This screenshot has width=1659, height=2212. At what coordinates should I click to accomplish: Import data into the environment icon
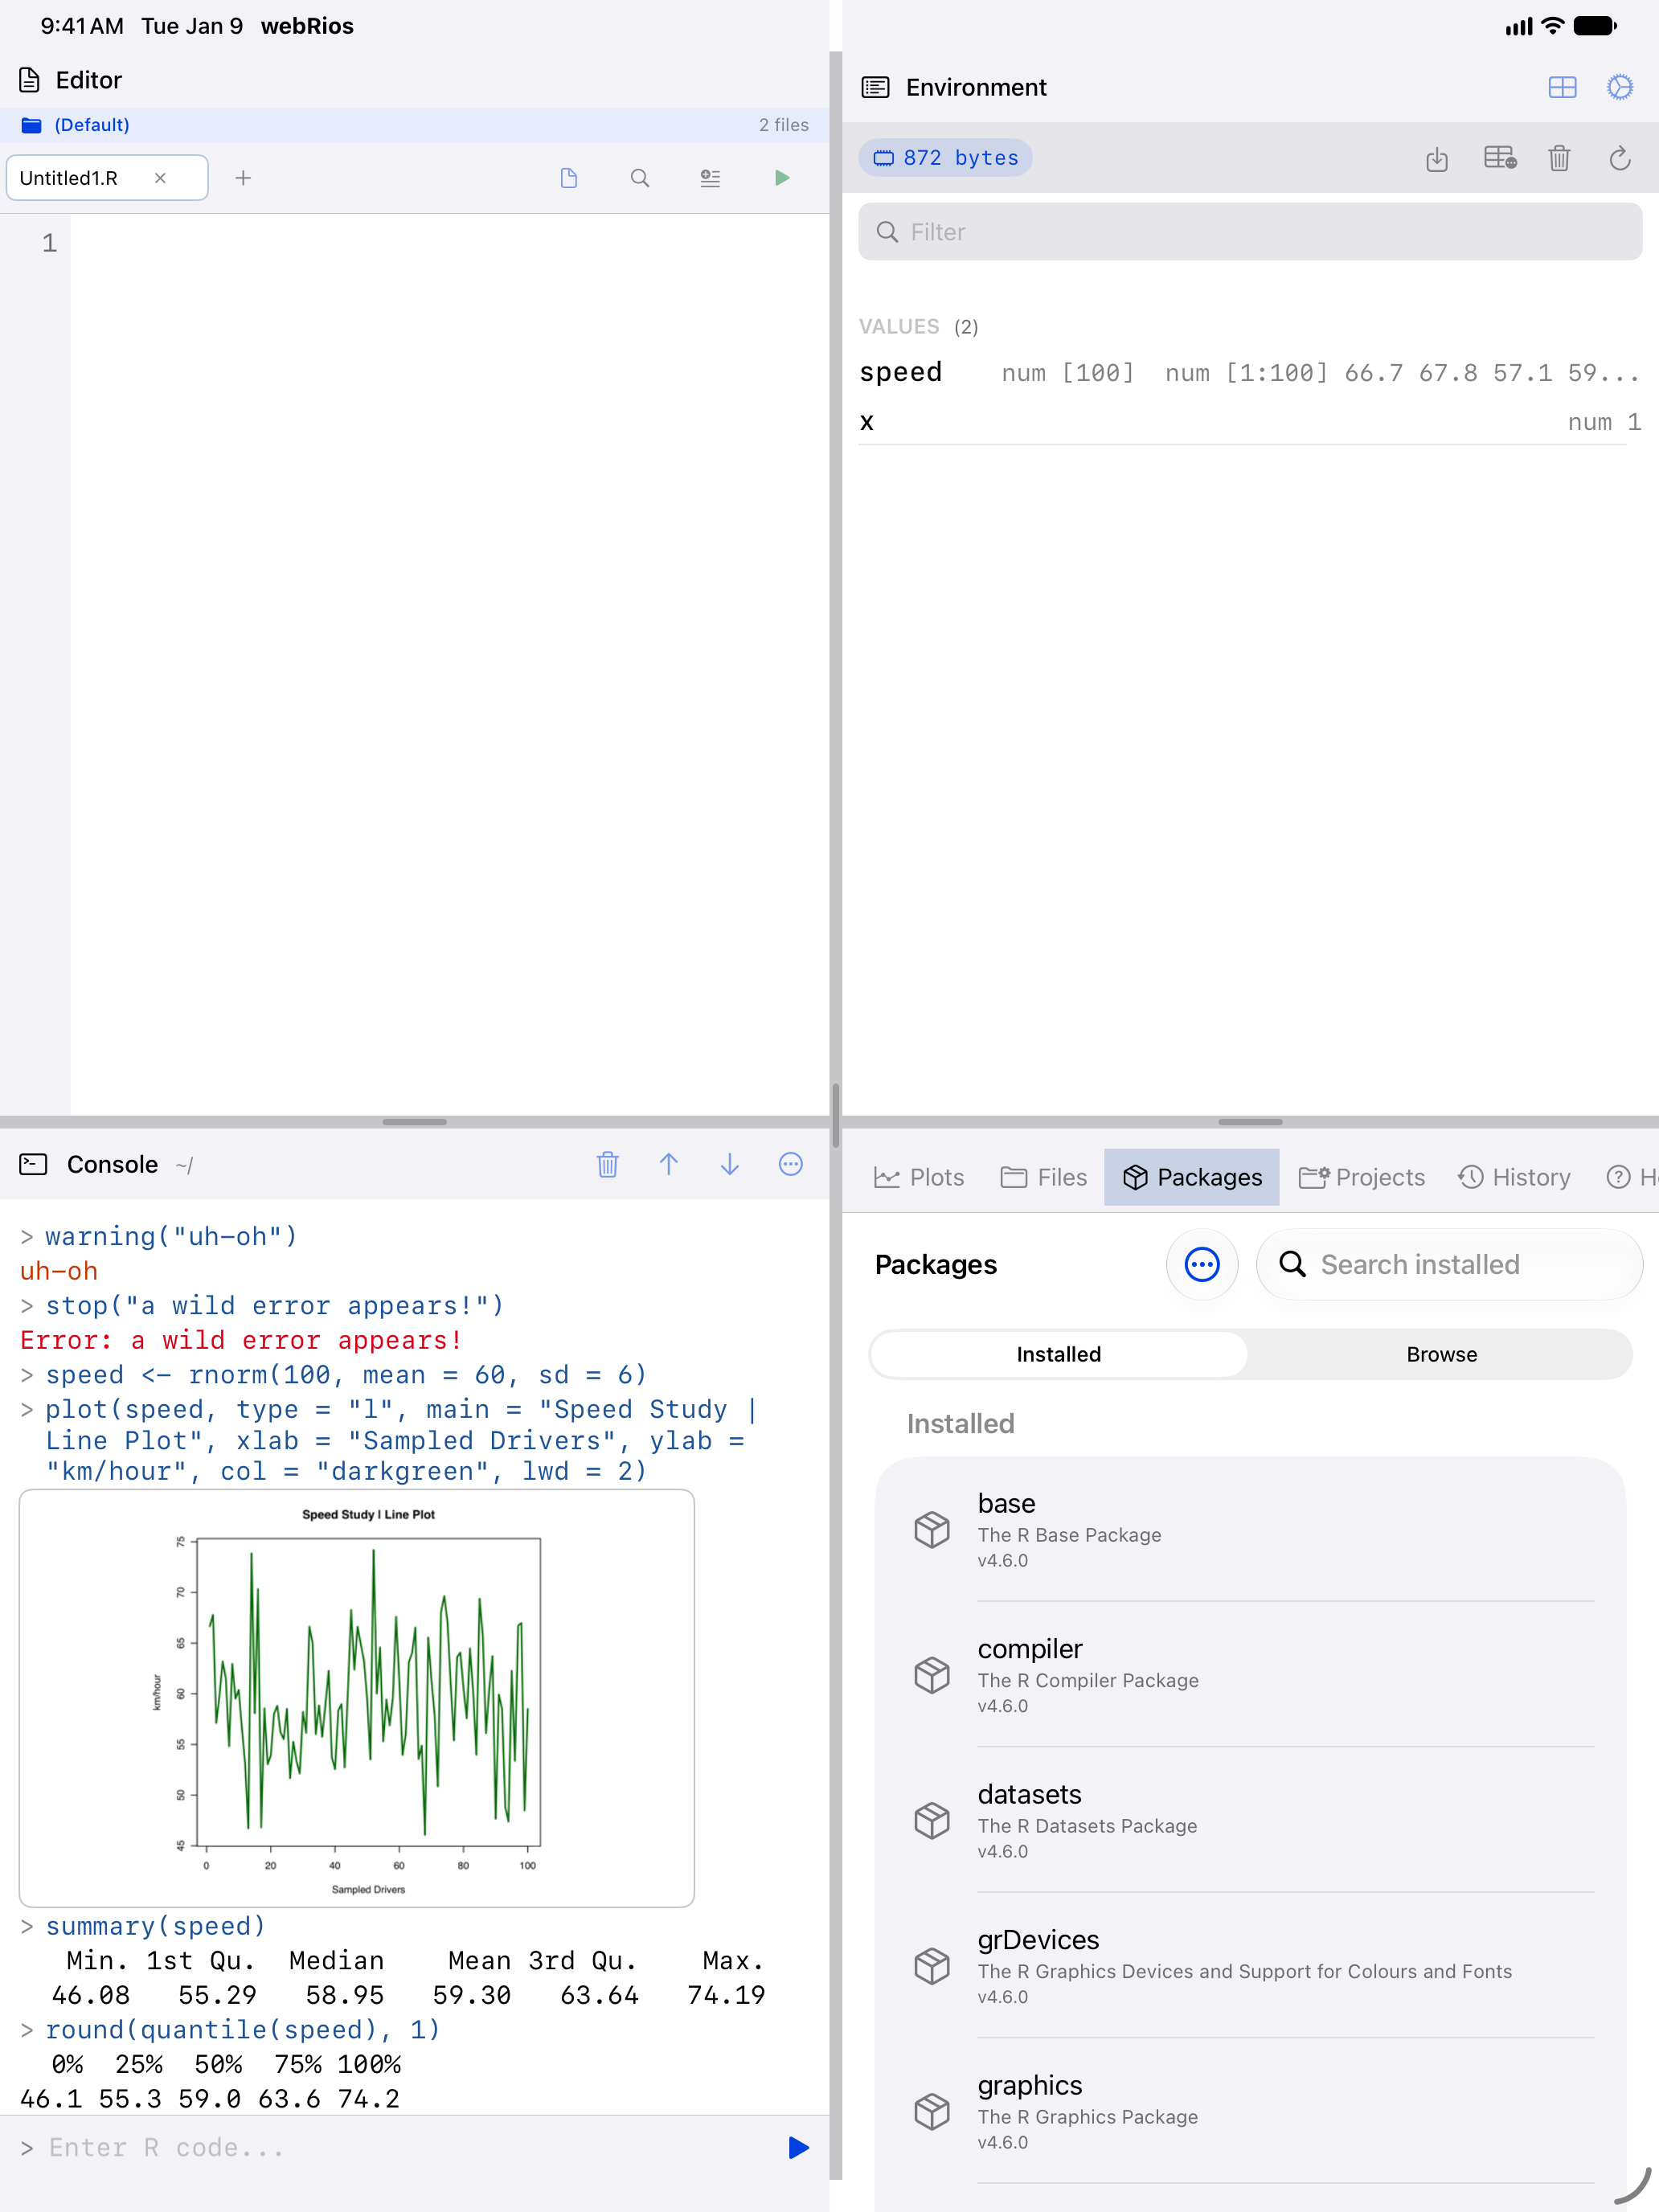click(1437, 158)
